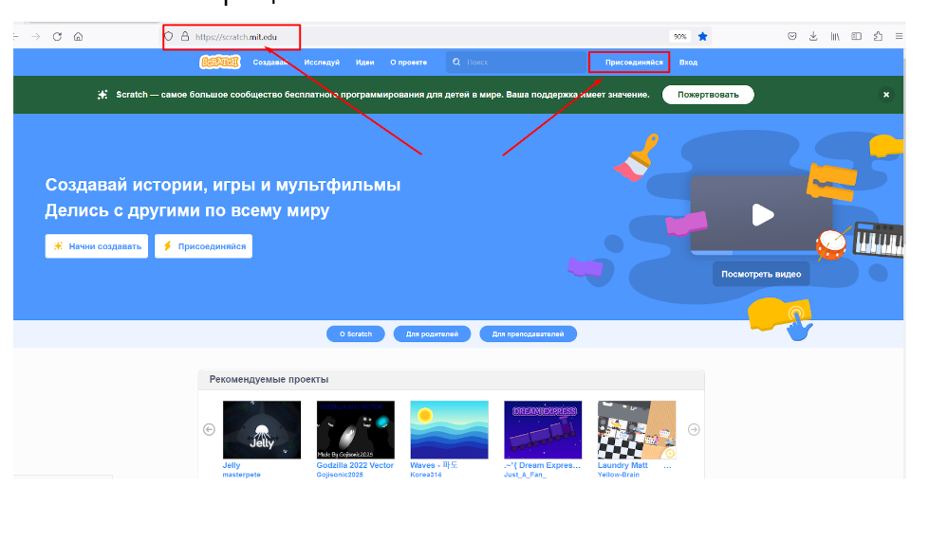Image resolution: width=929 pixels, height=540 pixels.
Task: Open the Идеи menu item
Action: (x=365, y=63)
